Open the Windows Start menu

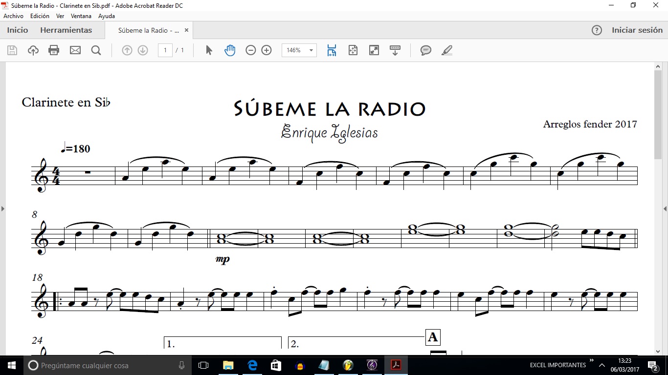[12, 365]
